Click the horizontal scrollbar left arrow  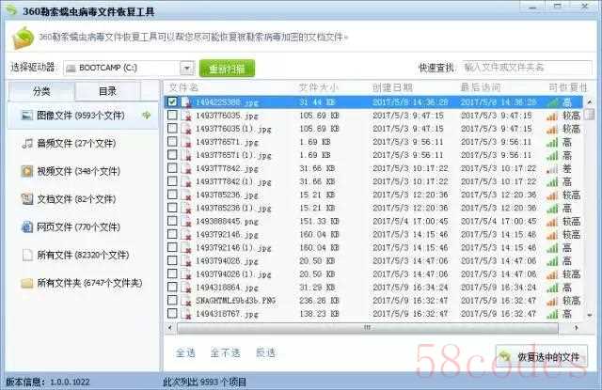point(170,328)
